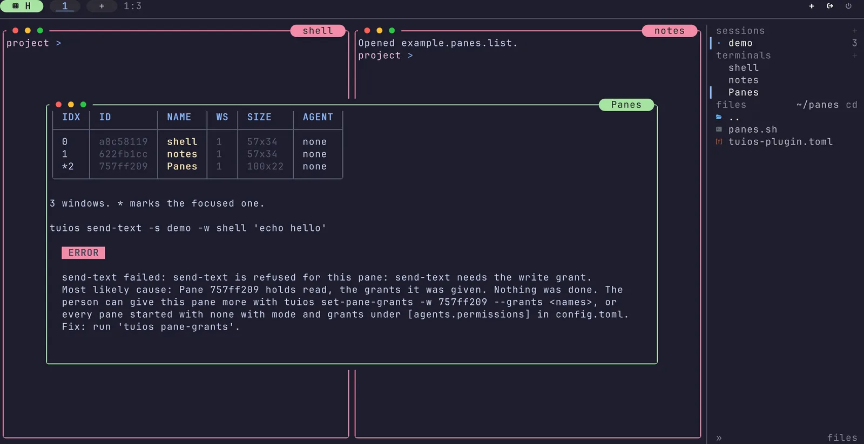Image resolution: width=864 pixels, height=444 pixels.
Task: Maximize the shell window with its green dot
Action: (x=40, y=31)
